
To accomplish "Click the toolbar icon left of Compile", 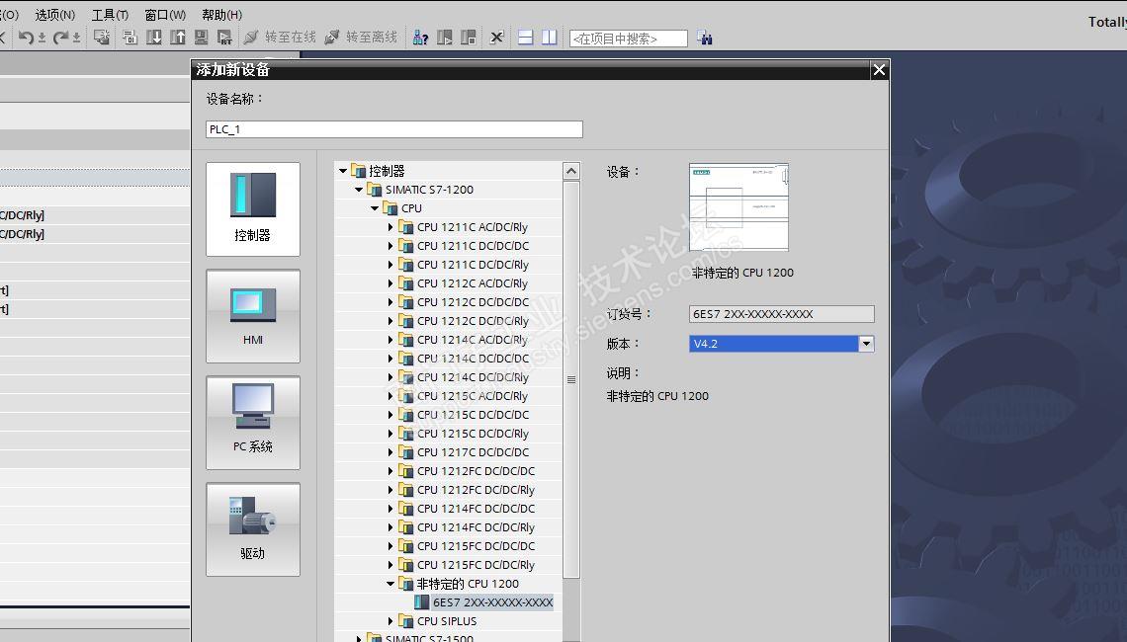I will [x=102, y=38].
